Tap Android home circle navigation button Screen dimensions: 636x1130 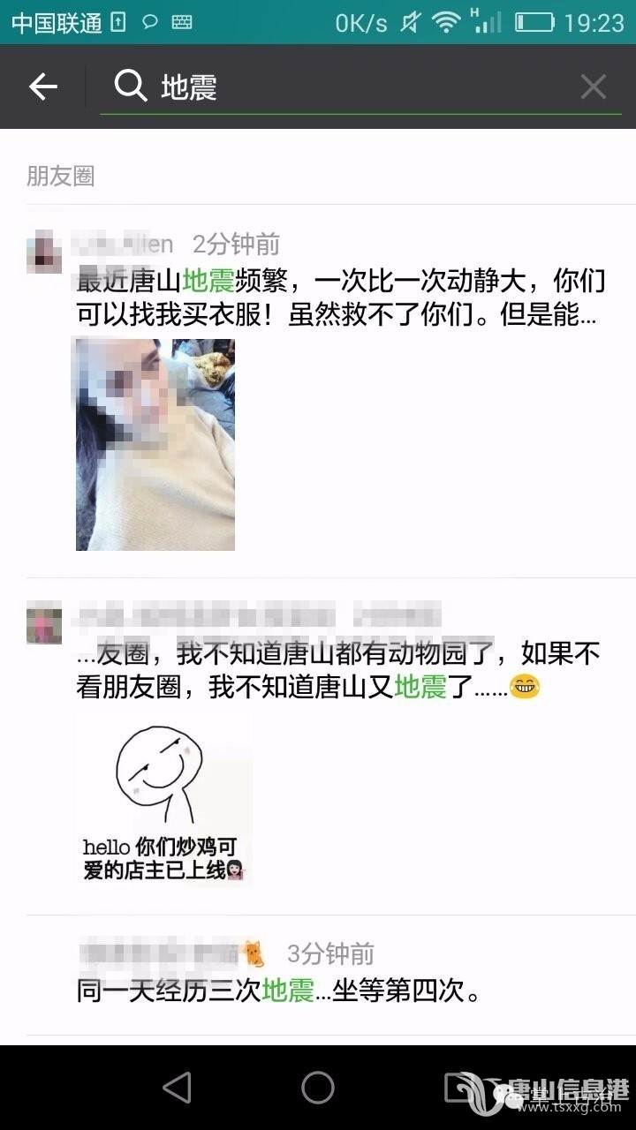pos(318,1087)
